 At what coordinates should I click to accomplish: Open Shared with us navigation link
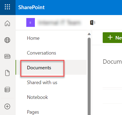click(x=42, y=82)
